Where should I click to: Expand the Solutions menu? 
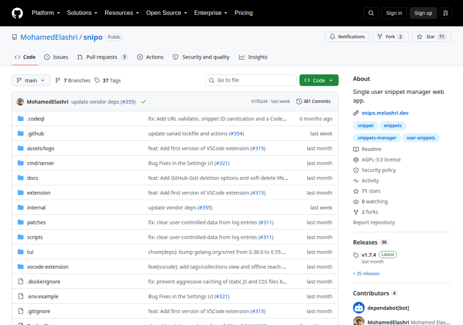[82, 13]
